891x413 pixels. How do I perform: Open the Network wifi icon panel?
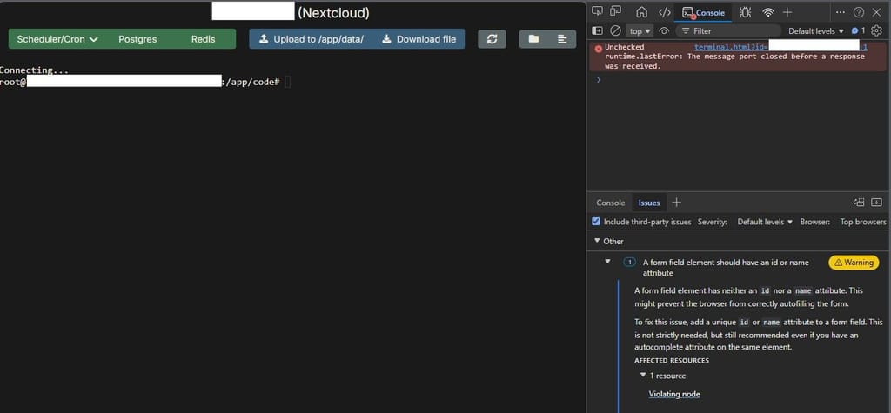[x=767, y=12]
